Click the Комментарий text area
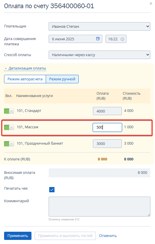Screen dimensions: 155x244 99,207
